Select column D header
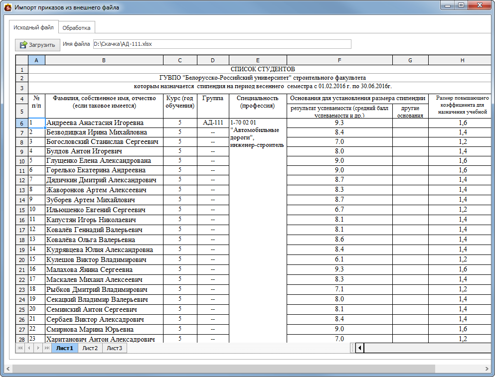495x377 pixels. coord(213,60)
